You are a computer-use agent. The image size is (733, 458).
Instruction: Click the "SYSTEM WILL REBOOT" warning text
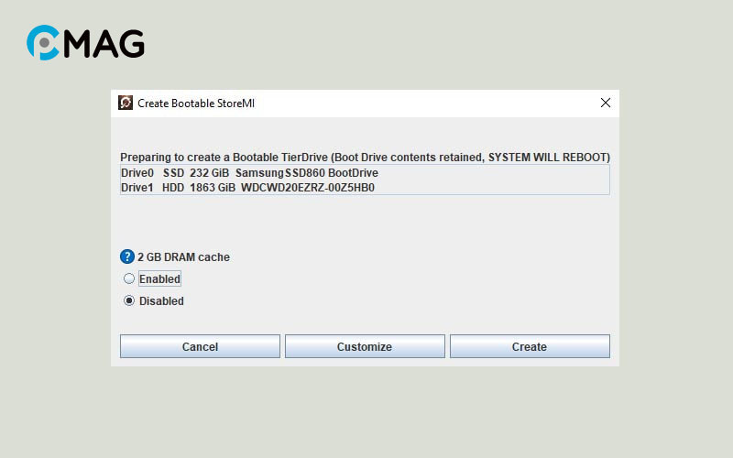coord(548,158)
